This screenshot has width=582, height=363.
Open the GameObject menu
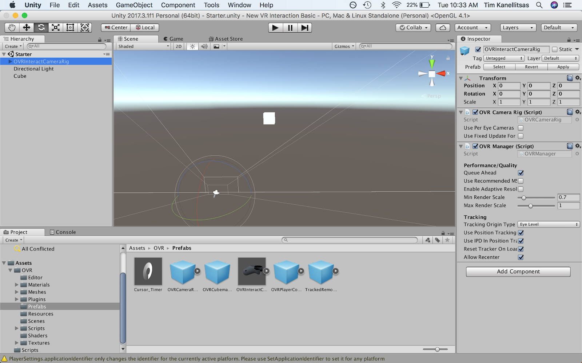(x=134, y=5)
